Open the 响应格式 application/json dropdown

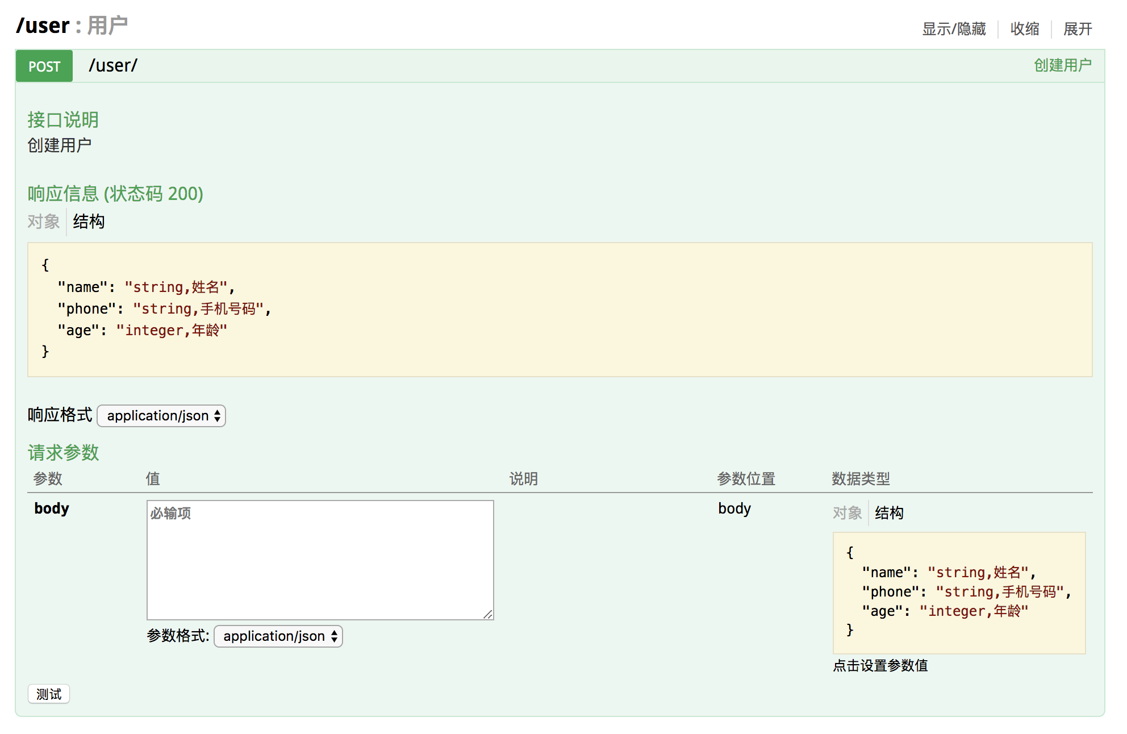click(x=161, y=416)
